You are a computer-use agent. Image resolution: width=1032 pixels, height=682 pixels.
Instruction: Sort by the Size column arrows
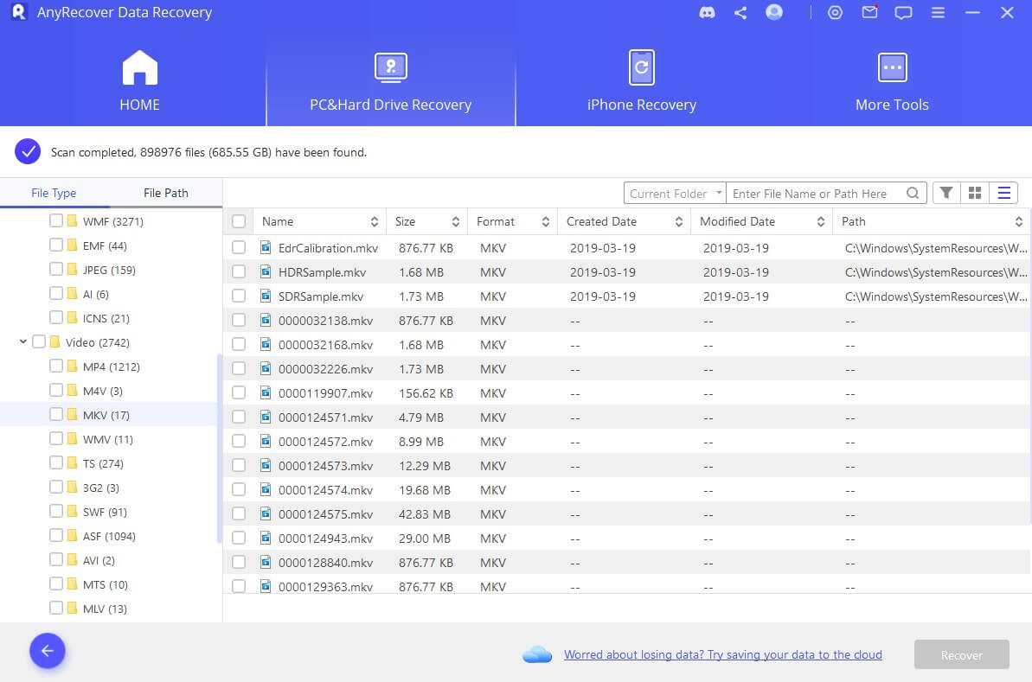(455, 222)
